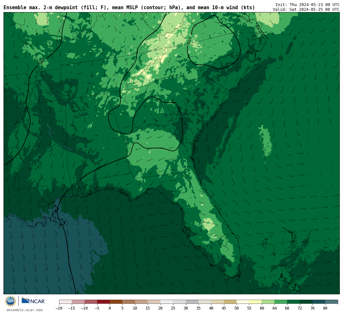The height and width of the screenshot is (314, 343).
Task: Click the colorbar label 72
Action: point(300,308)
